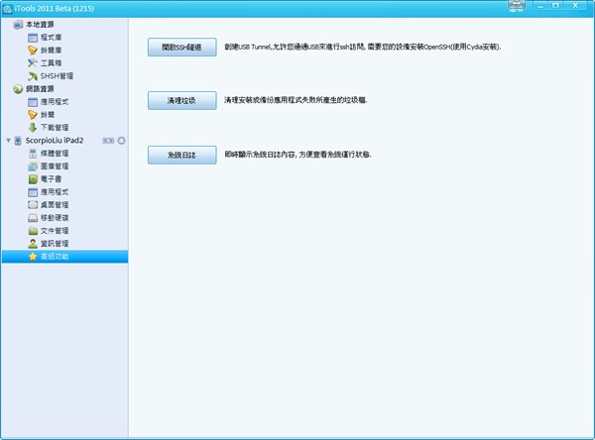Open the 鈴聲庫 ringtone library bell icon
Image resolution: width=595 pixels, height=440 pixels.
click(33, 51)
